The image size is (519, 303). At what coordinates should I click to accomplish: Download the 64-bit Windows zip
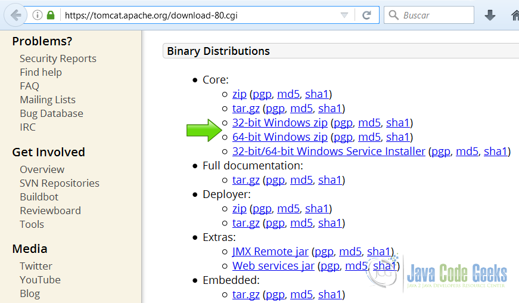click(x=279, y=137)
